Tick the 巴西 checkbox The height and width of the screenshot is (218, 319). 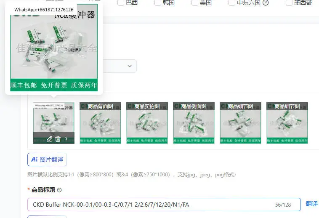click(x=121, y=3)
